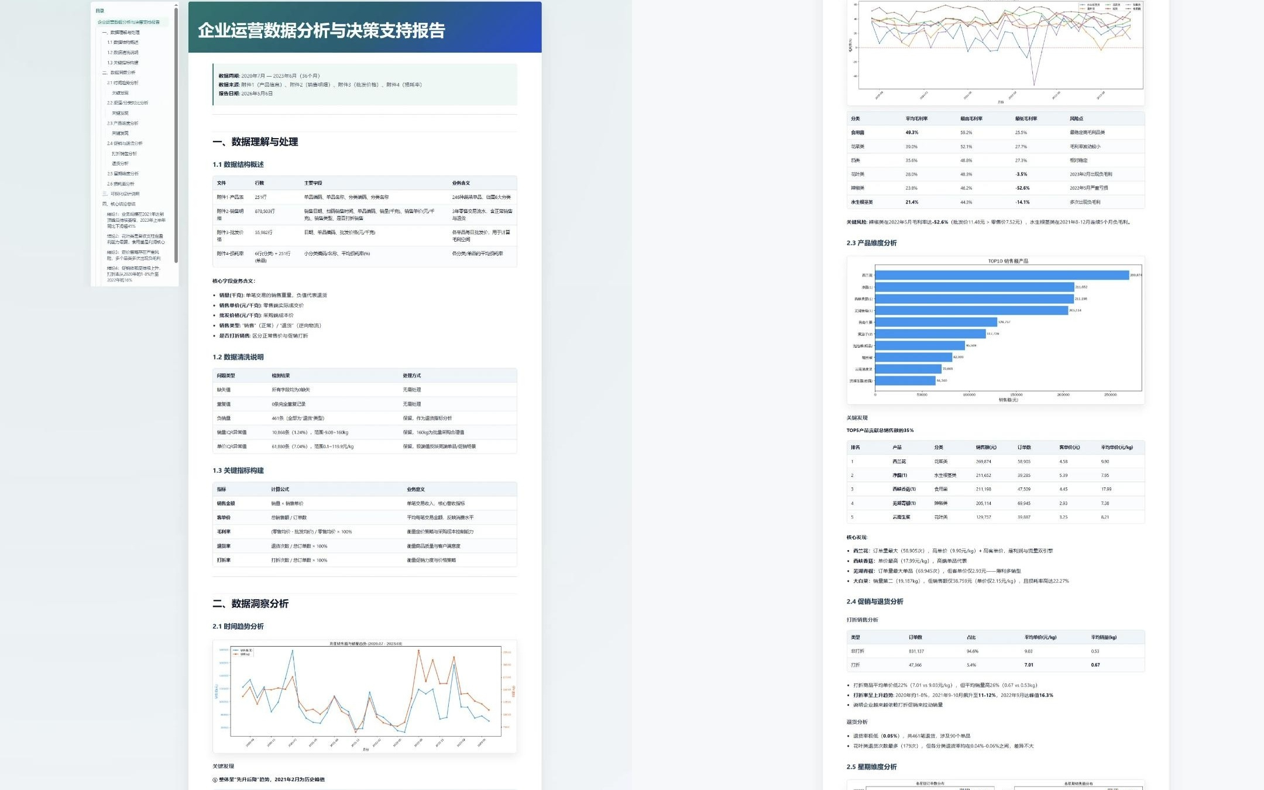Jump to '一、数据理解与处理' in the table of contents

(121, 32)
